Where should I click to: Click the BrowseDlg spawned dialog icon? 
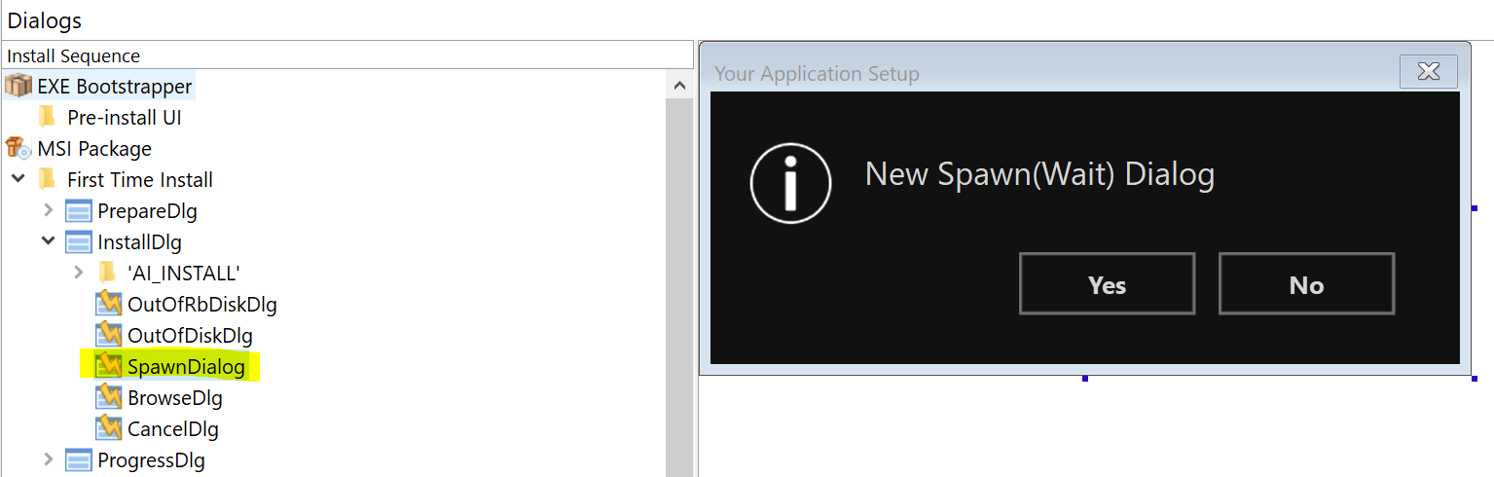point(108,397)
